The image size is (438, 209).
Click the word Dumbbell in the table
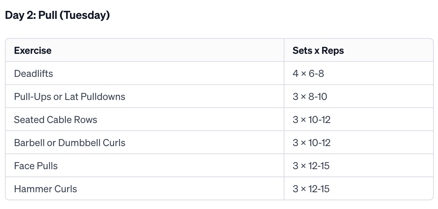point(79,143)
